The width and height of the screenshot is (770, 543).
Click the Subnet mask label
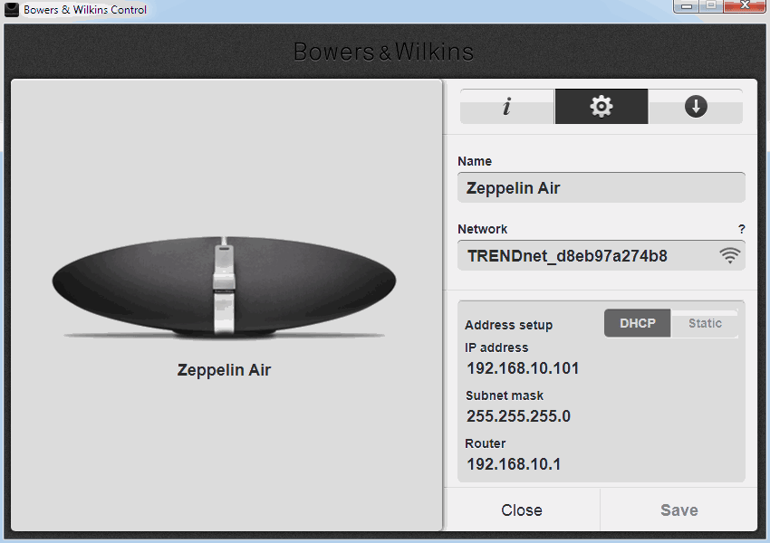[505, 395]
